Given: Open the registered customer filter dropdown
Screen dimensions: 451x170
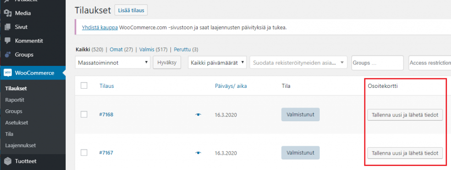Looking at the screenshot, I should [298, 62].
